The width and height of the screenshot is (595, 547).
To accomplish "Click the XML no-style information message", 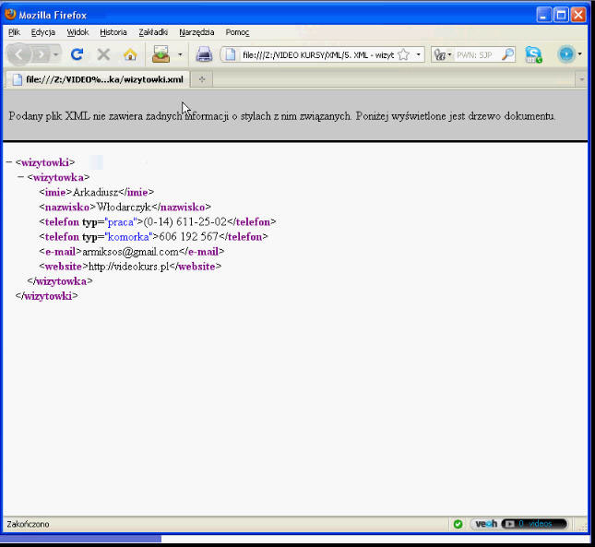I will [x=282, y=116].
